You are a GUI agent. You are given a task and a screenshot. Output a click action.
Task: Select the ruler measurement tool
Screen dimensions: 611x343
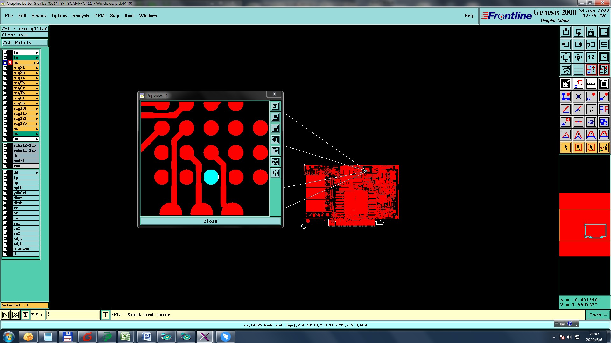591,84
